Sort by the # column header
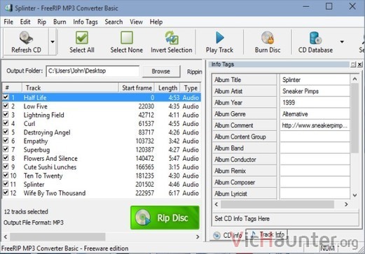Screen dimensions: 365x254 pos(12,88)
